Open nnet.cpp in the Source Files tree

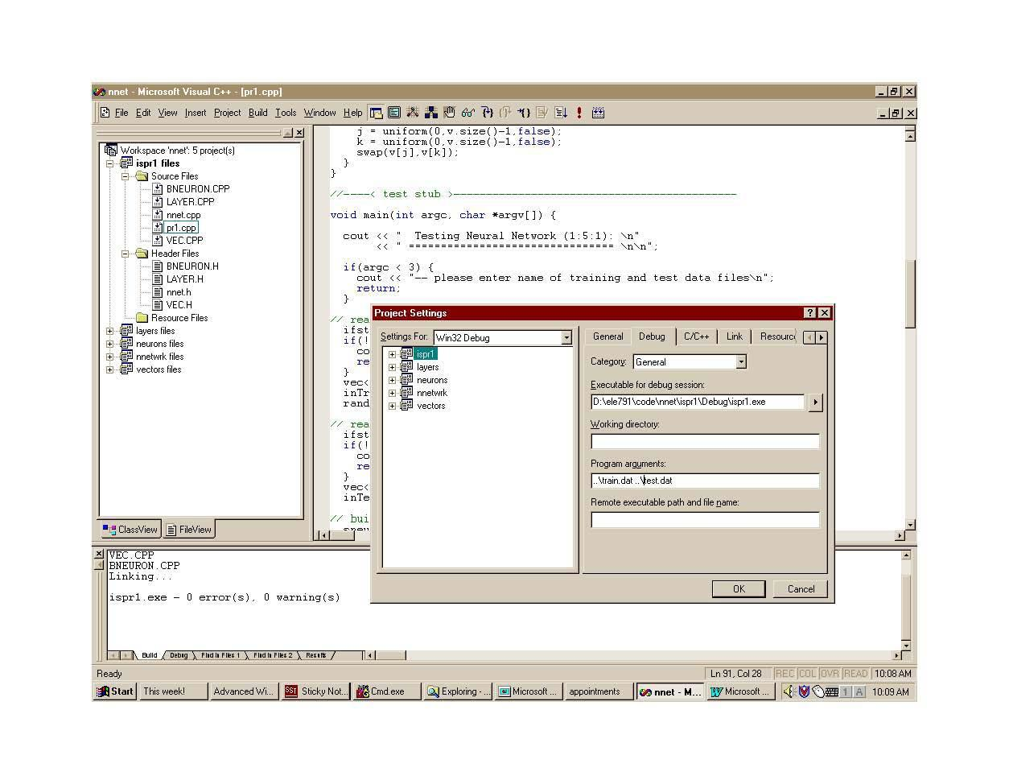click(x=183, y=215)
